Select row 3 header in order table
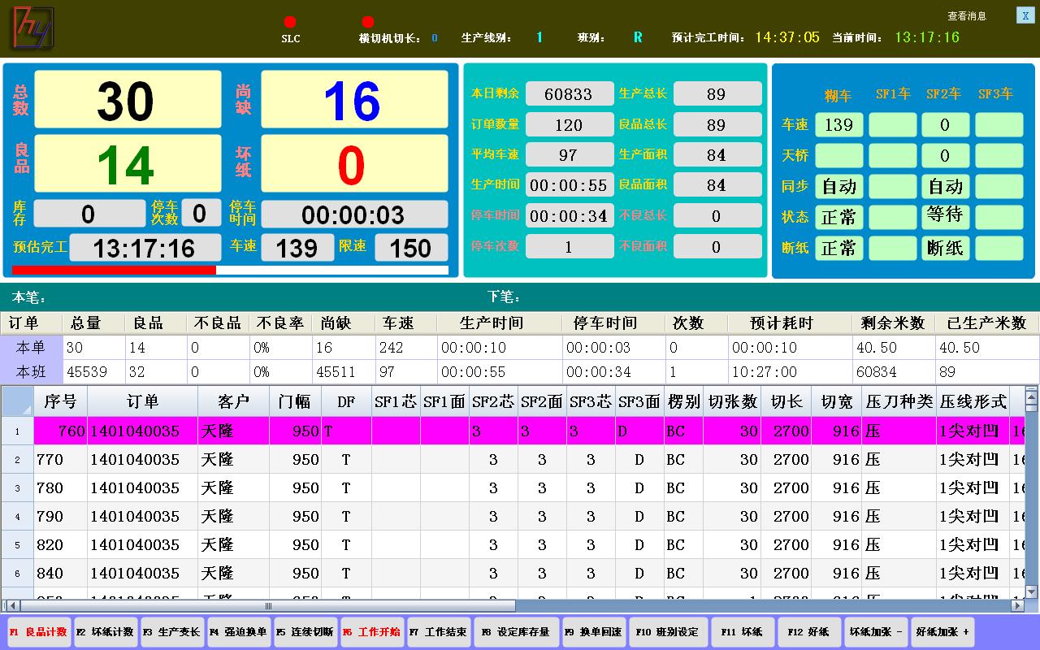This screenshot has width=1040, height=650. coord(17,488)
